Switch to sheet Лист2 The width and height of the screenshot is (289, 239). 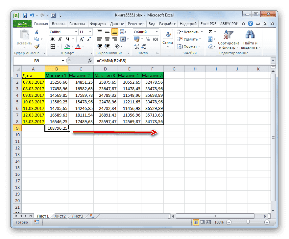point(60,216)
